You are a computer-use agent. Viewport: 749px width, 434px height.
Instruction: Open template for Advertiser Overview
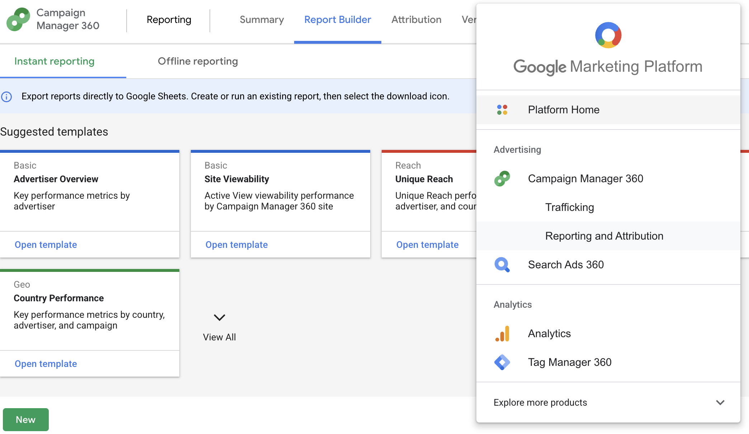click(46, 245)
